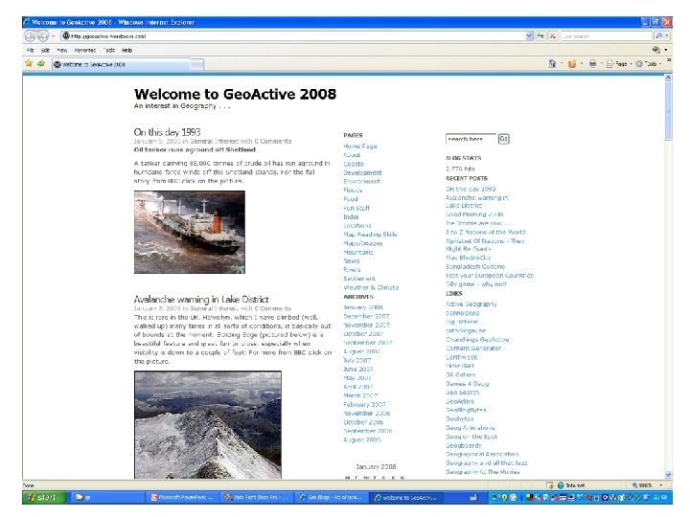Open the recent pages dropdown beside Forward
690x517 pixels.
54,36
